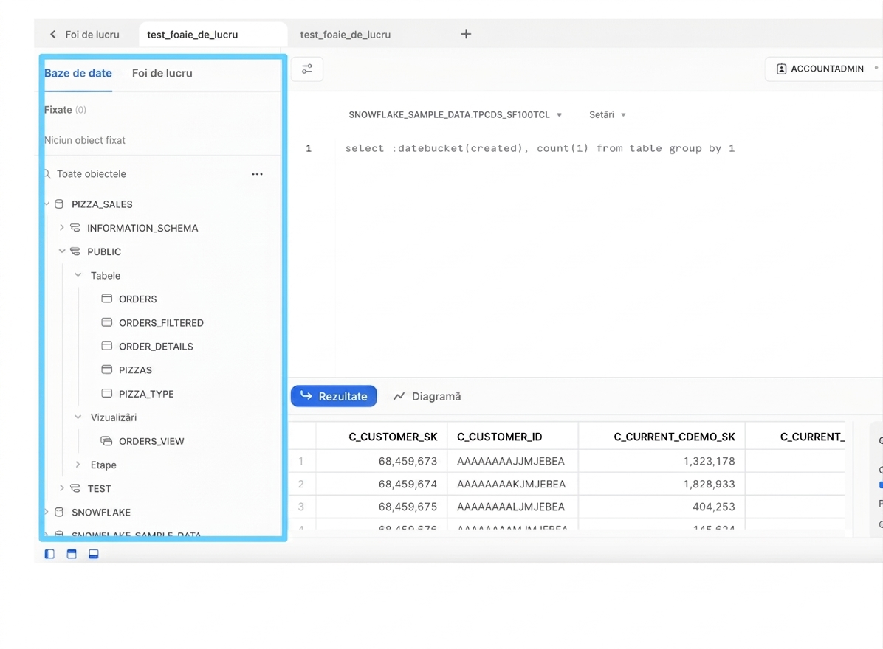The width and height of the screenshot is (883, 649).
Task: Click the TEST schema icon
Action: click(75, 488)
